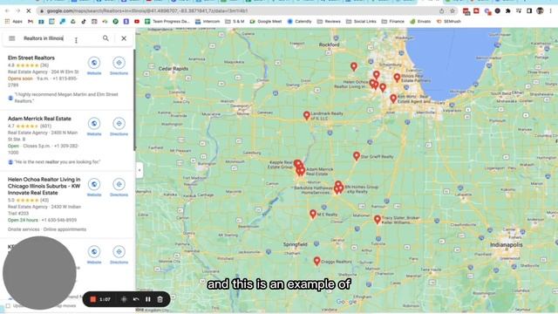Expand the Reviews bookmarks folder
The image size is (558, 314).
coord(329,21)
